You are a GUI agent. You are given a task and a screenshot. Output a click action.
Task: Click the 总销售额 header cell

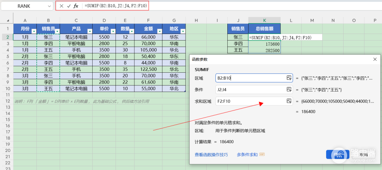[264, 29]
